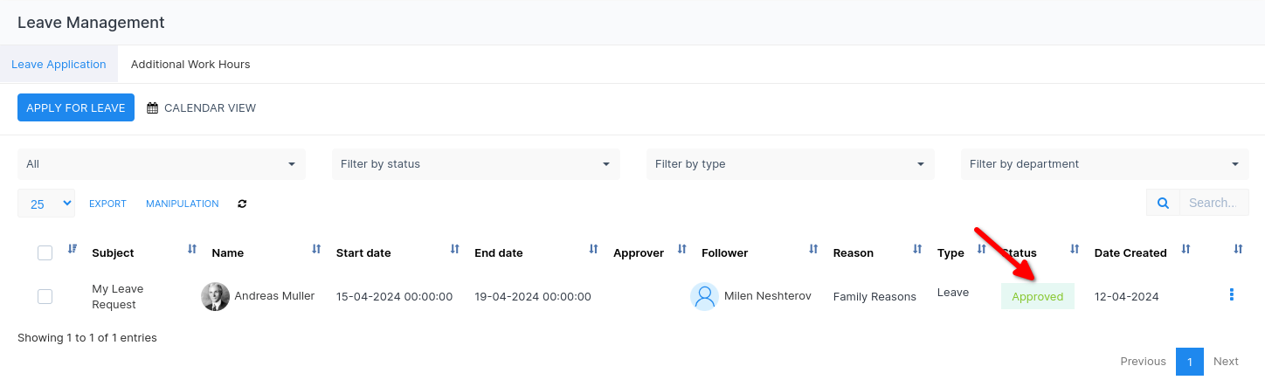Image resolution: width=1265 pixels, height=380 pixels.
Task: Change the 25 entries page-size selector
Action: [x=46, y=204]
